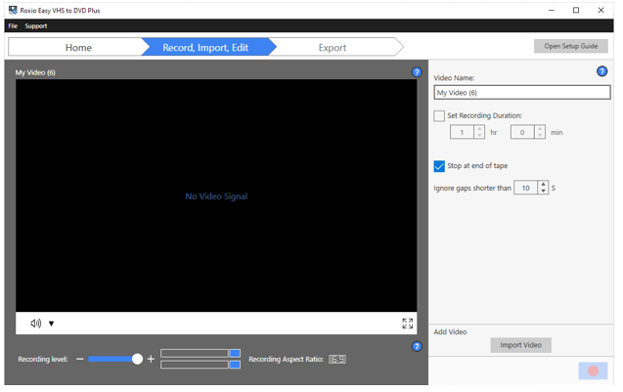Enable Set Recording Duration checkbox
The image size is (623, 392).
pyautogui.click(x=438, y=116)
